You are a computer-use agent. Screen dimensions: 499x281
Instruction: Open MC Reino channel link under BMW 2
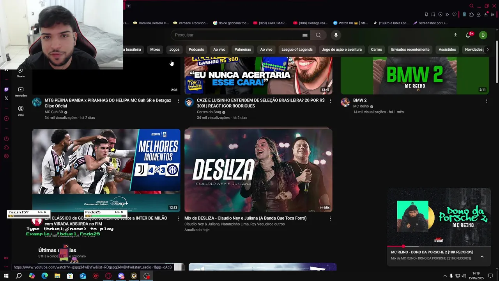(361, 106)
